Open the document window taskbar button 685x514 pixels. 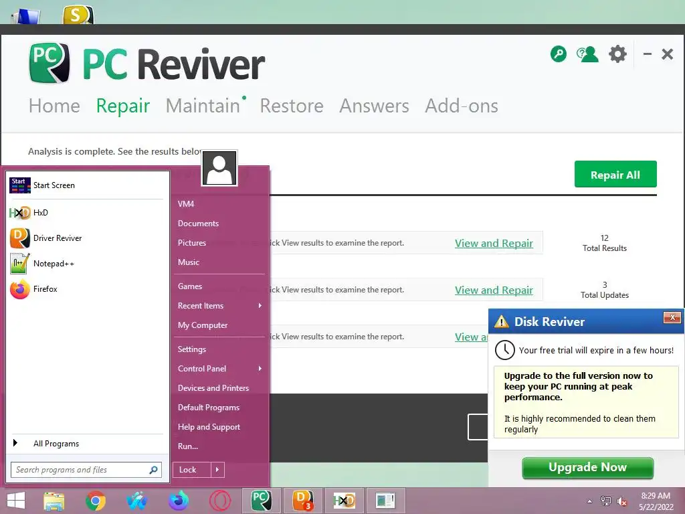pos(385,501)
